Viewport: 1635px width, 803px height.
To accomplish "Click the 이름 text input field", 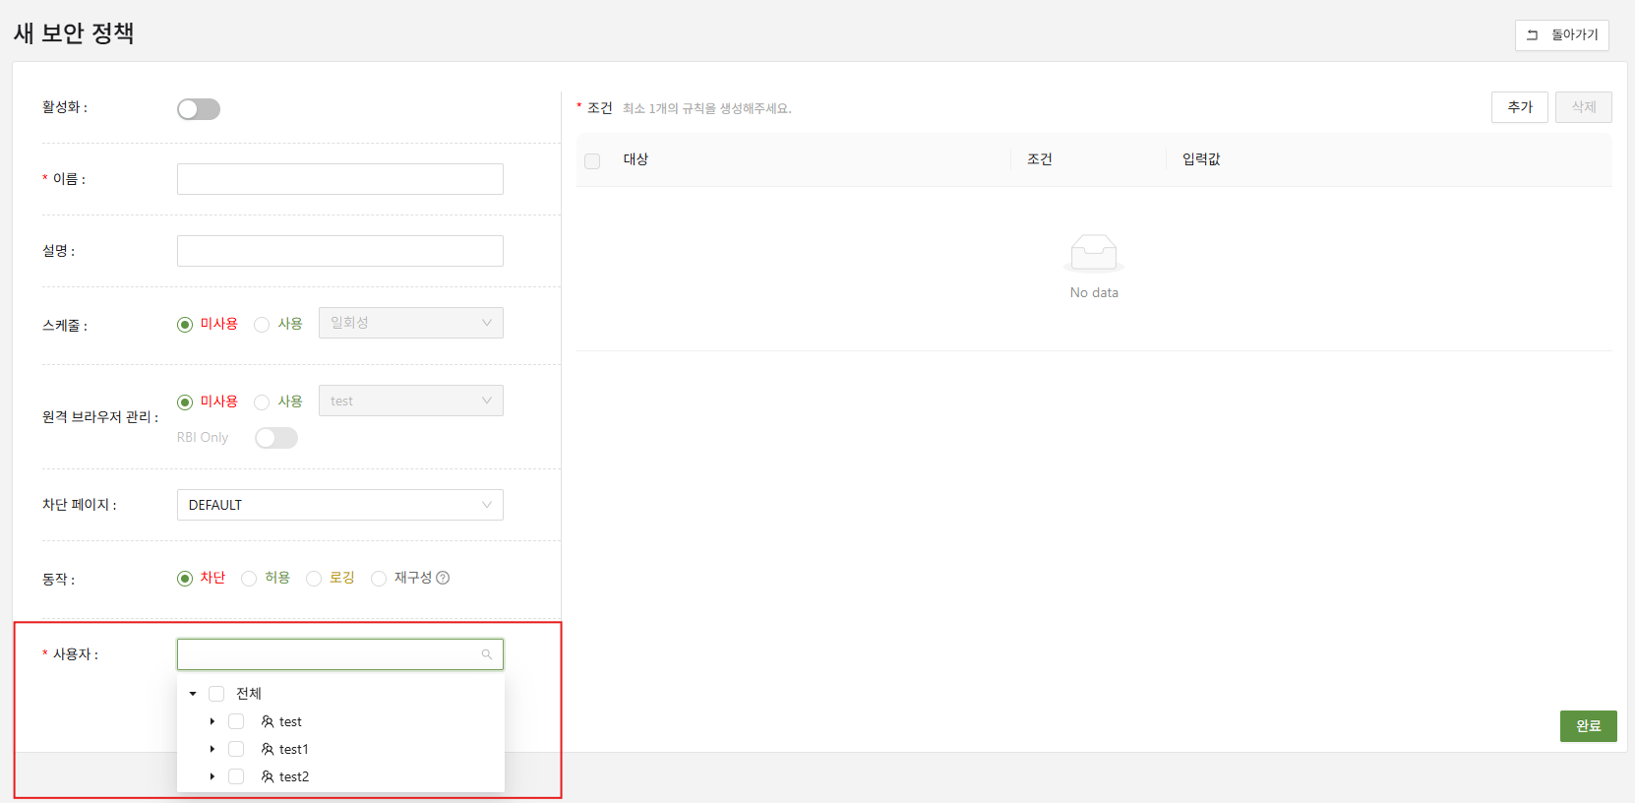I will tap(339, 179).
